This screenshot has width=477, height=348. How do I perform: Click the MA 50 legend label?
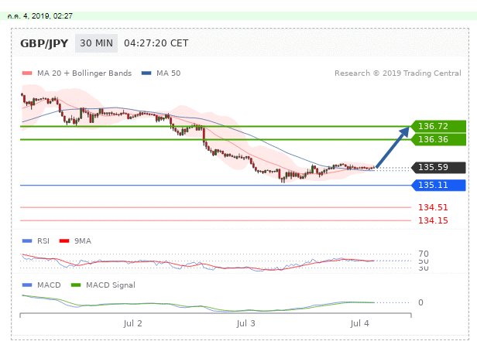click(x=169, y=73)
